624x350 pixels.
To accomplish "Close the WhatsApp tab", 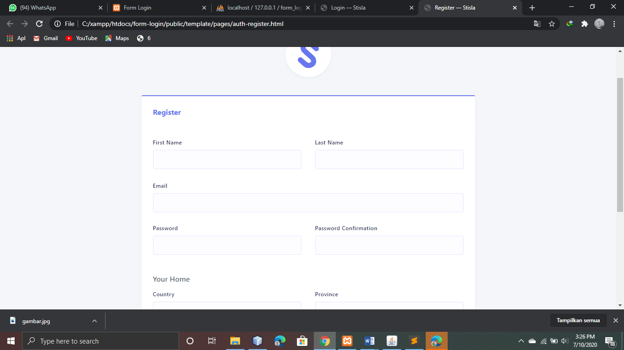I will click(x=100, y=8).
